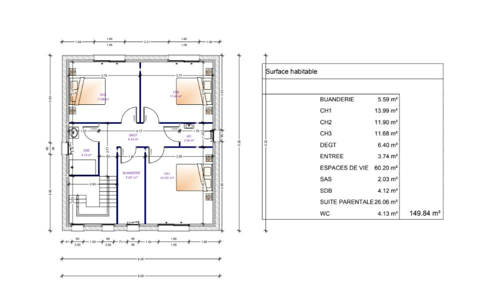Select the 149.84 m² total area value

pos(425,213)
